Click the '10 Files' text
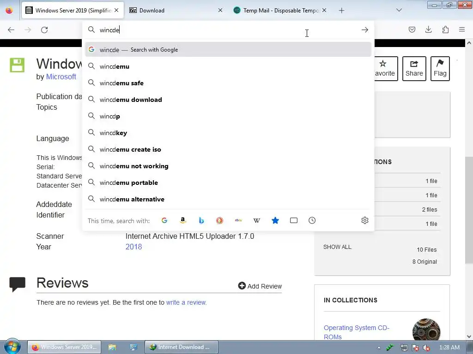This screenshot has width=473, height=354. click(426, 249)
